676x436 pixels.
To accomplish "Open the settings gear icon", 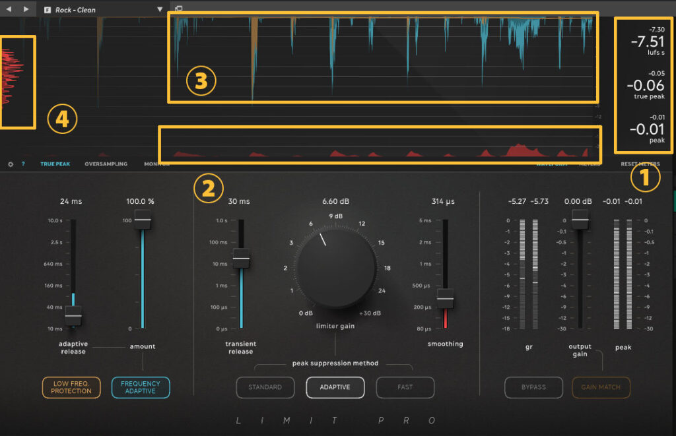I will [11, 164].
